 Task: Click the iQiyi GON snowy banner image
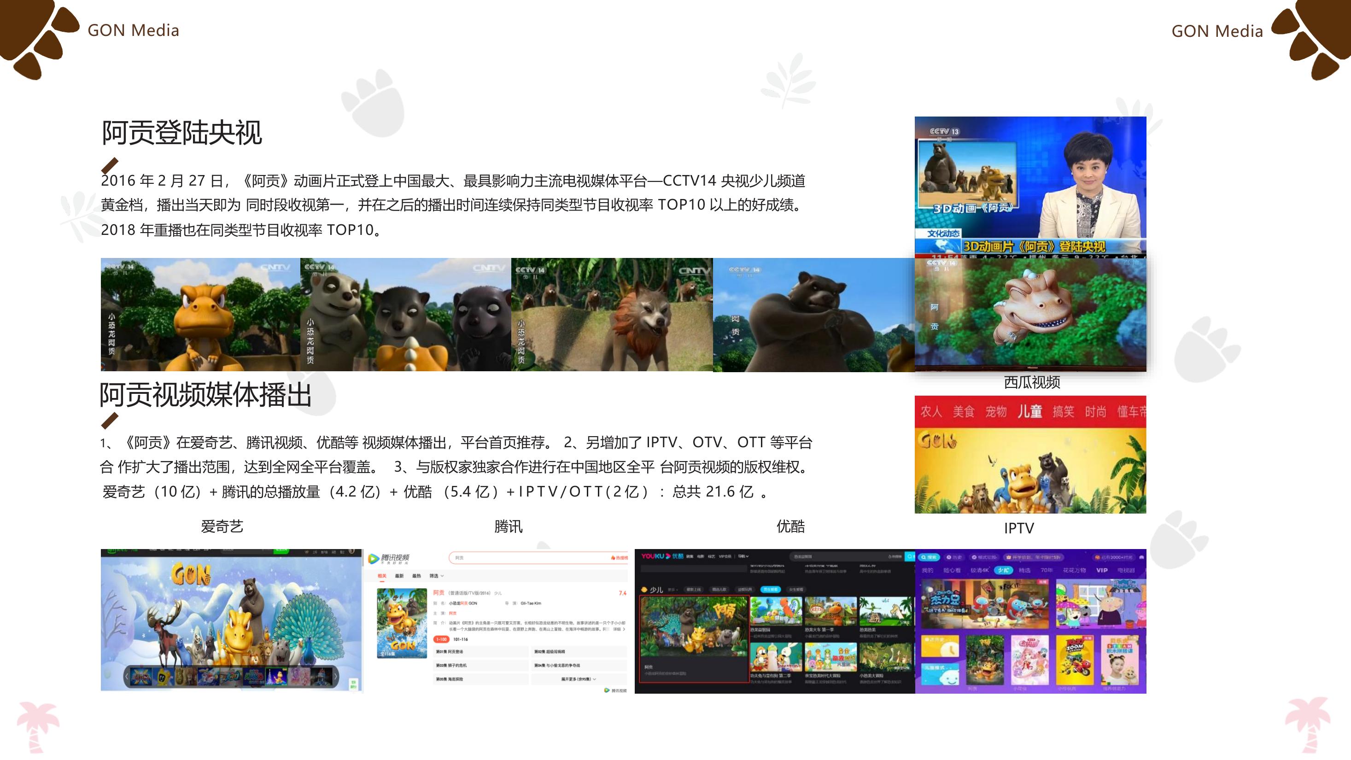tap(231, 620)
